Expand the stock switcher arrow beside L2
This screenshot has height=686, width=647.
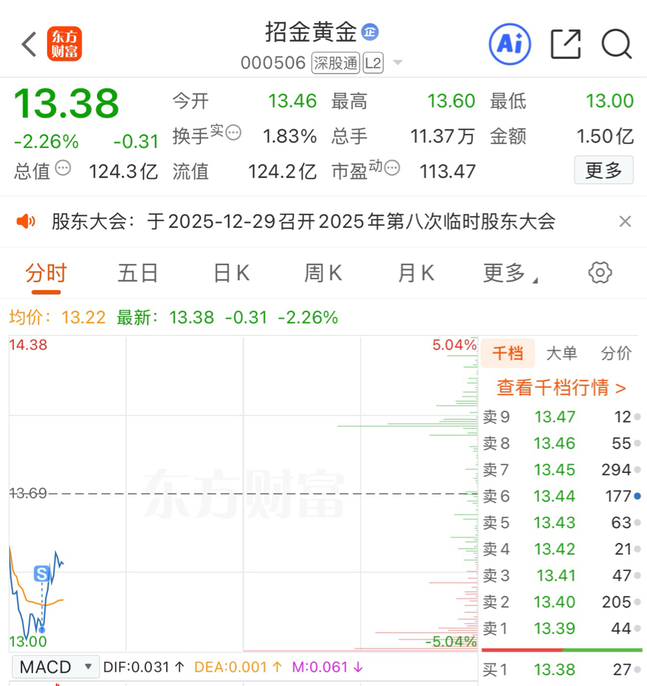[398, 63]
